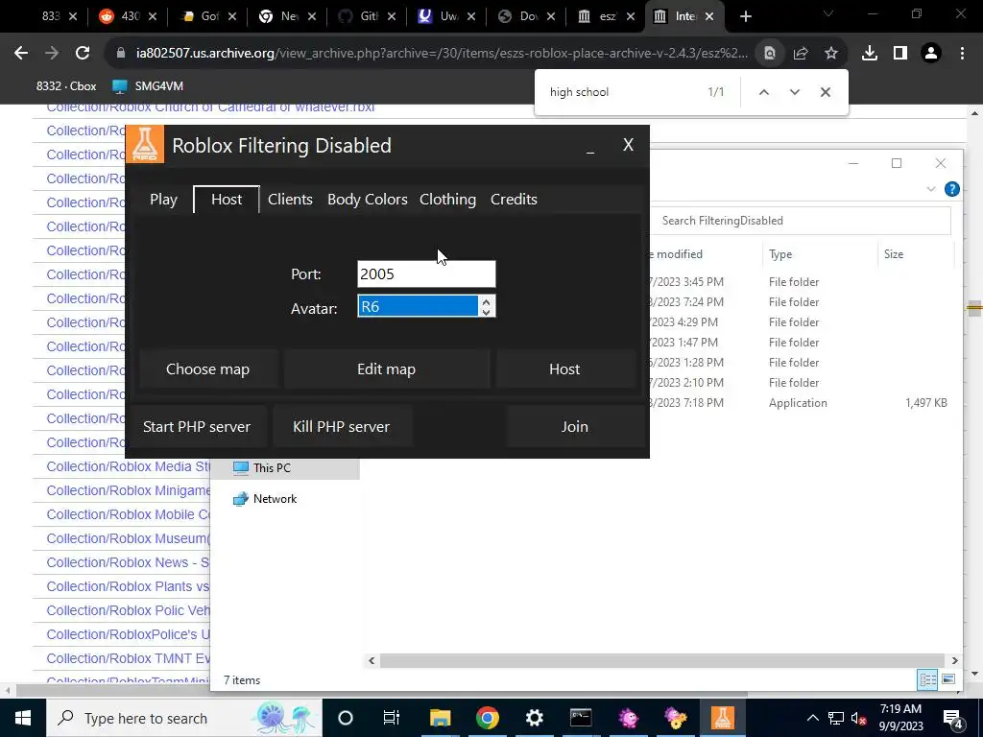
Task: Select the Application row sized 1,497 KB
Action: coord(800,403)
